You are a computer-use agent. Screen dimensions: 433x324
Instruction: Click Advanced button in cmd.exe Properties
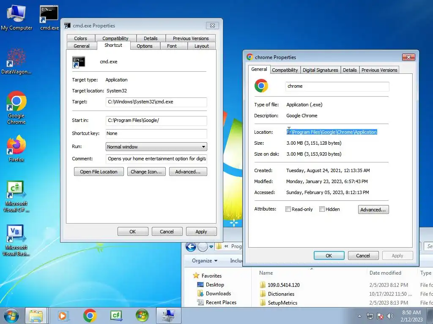(x=188, y=172)
